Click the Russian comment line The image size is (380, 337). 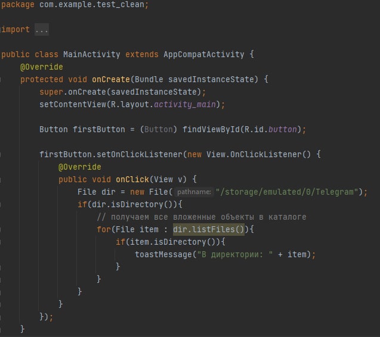tap(202, 217)
